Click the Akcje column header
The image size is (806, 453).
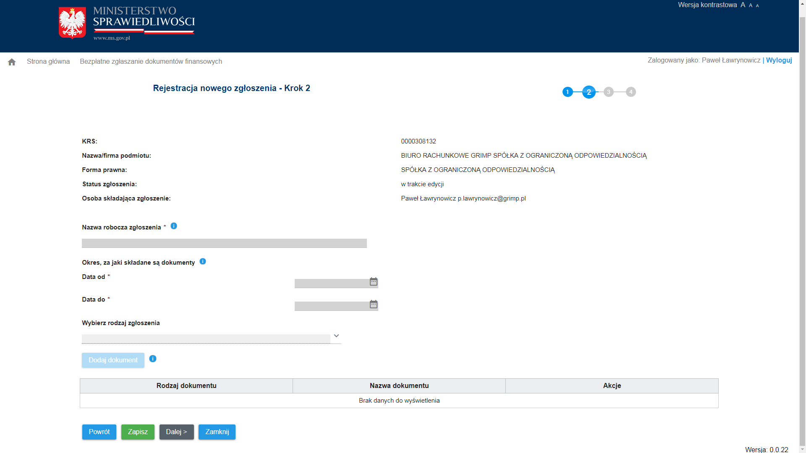click(612, 386)
